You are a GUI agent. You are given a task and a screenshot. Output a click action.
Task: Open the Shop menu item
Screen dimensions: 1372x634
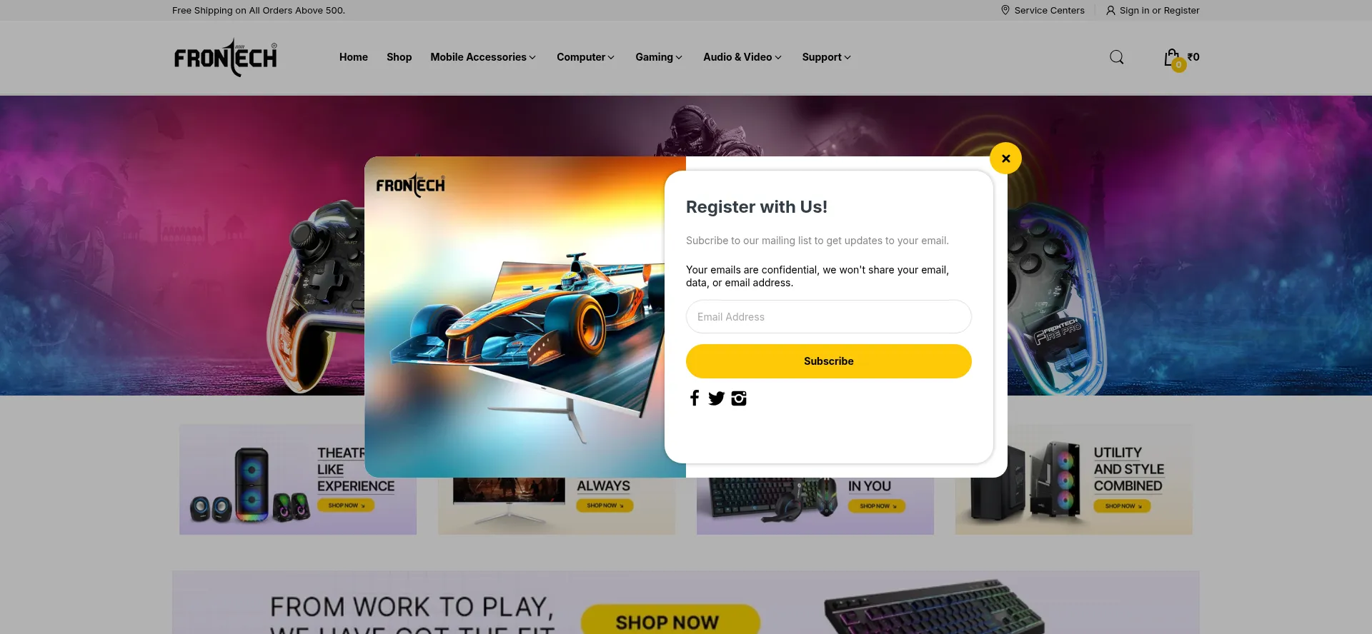coord(399,57)
